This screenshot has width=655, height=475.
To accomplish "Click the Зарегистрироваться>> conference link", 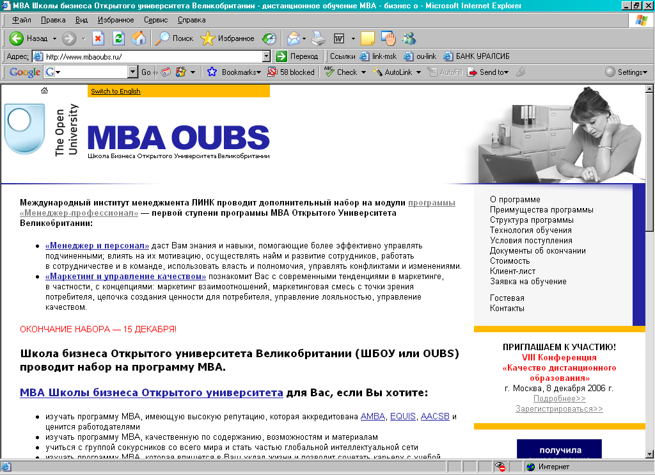I will click(559, 409).
